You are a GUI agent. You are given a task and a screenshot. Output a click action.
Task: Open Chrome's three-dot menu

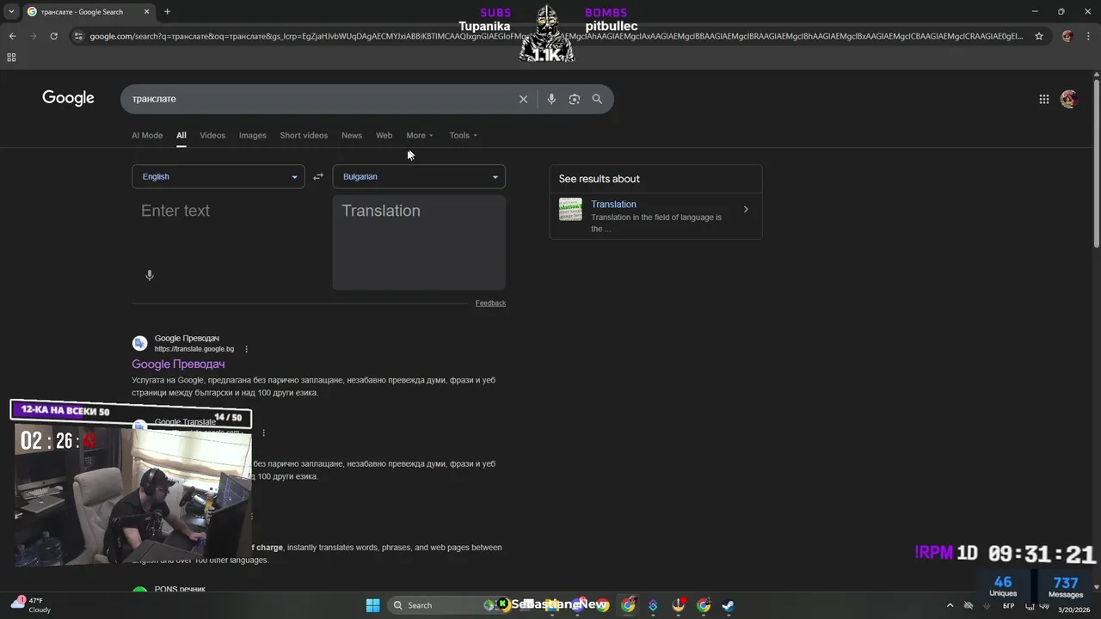click(1088, 36)
